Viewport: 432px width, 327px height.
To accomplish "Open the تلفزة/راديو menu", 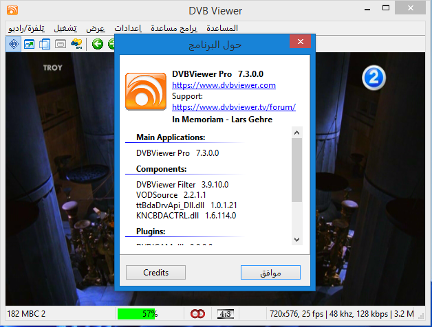I will point(26,28).
